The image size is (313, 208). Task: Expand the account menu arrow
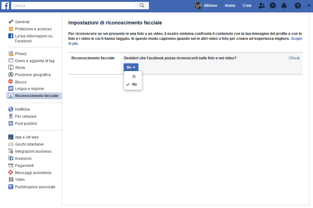point(309,6)
